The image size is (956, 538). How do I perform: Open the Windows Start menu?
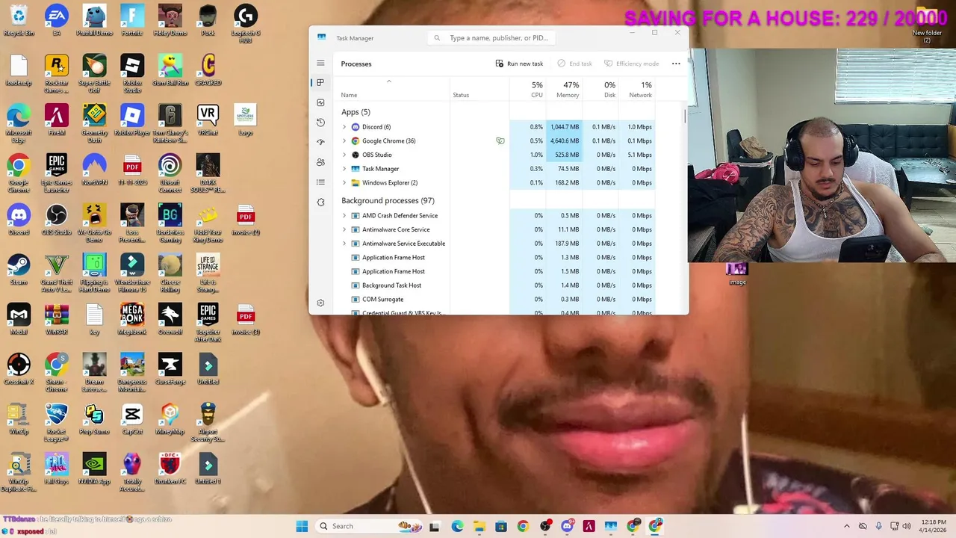pyautogui.click(x=302, y=526)
